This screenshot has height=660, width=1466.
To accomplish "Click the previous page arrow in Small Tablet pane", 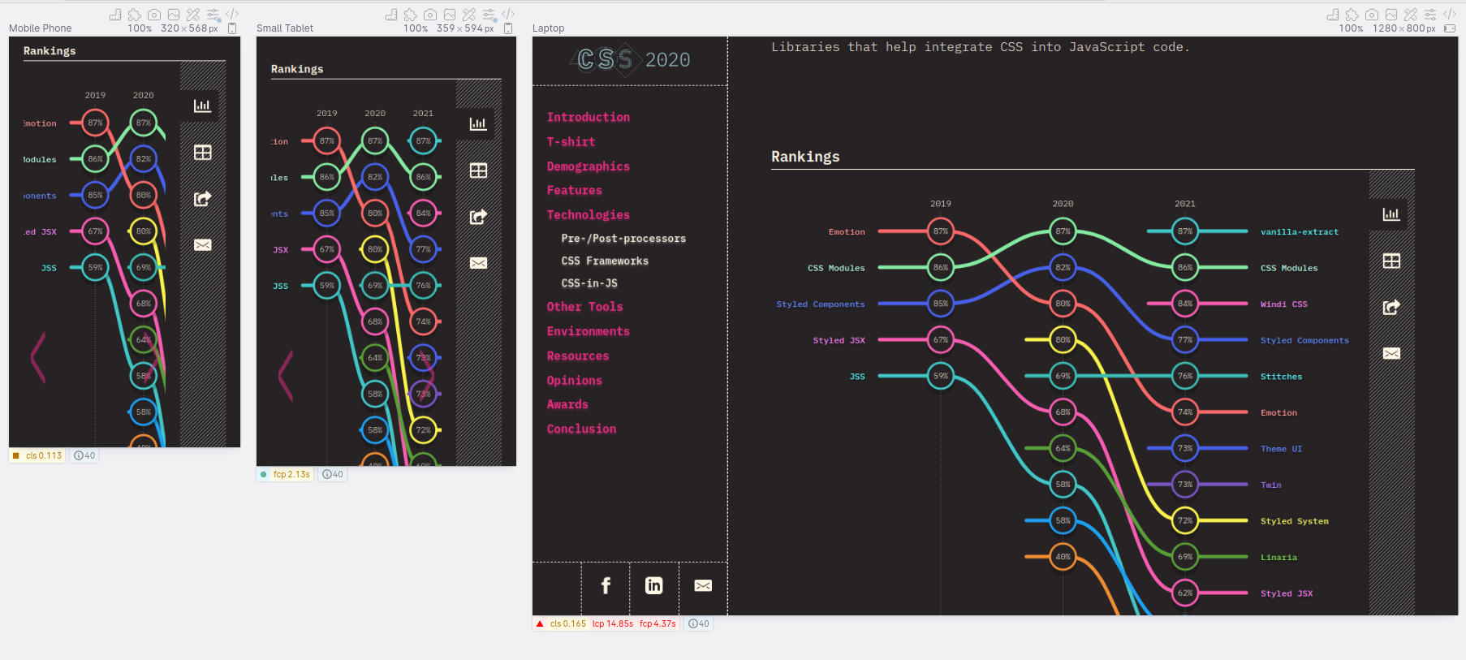I will (286, 375).
